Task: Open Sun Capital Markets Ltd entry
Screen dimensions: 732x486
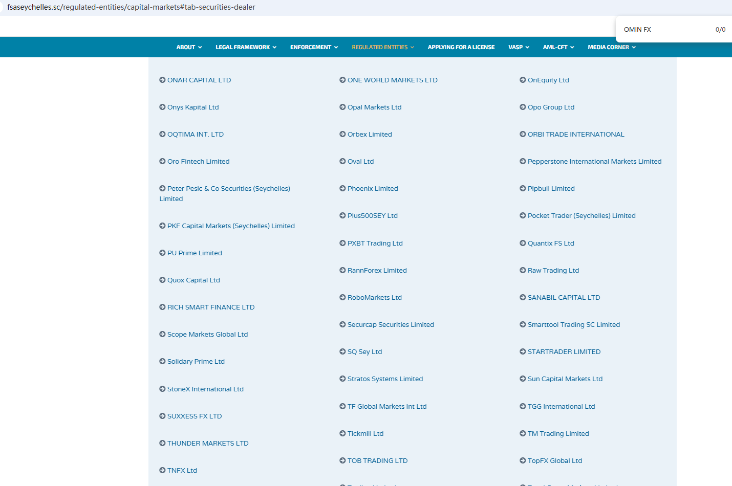Action: (565, 379)
